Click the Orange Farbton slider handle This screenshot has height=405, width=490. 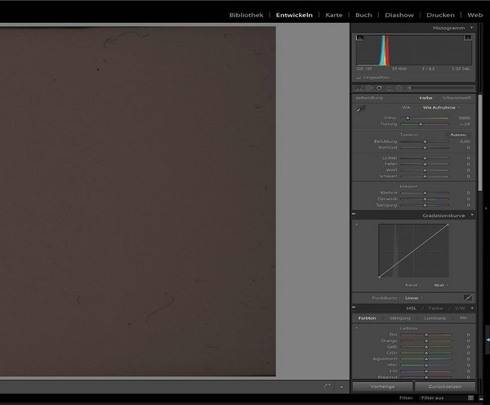[426, 341]
